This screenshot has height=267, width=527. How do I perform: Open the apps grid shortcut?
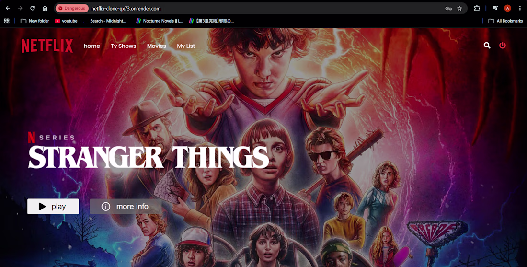[7, 21]
